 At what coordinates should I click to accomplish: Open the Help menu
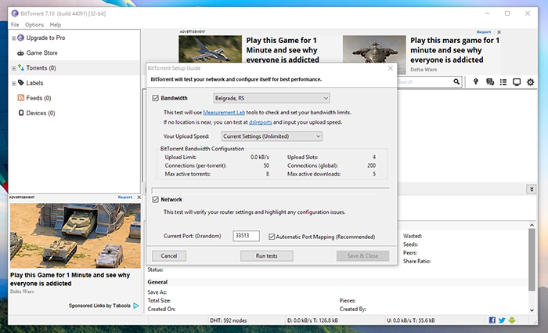[56, 25]
